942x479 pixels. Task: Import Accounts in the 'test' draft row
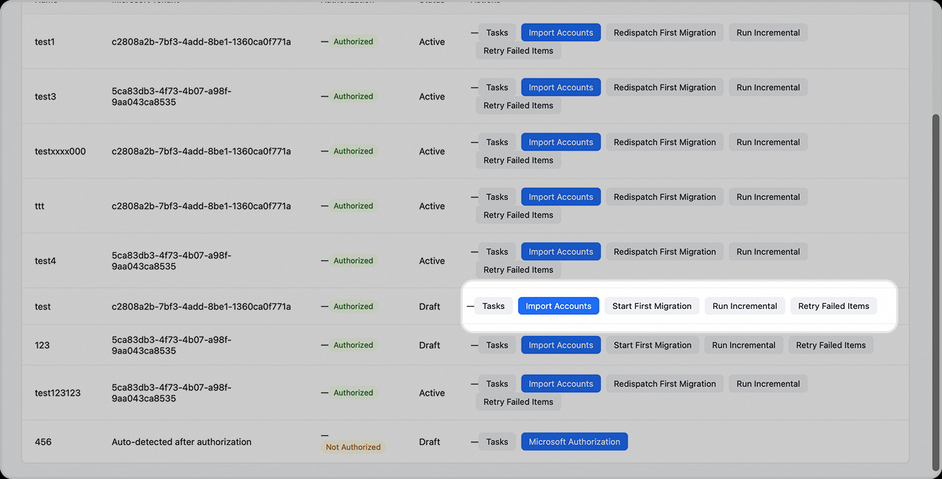pyautogui.click(x=559, y=306)
